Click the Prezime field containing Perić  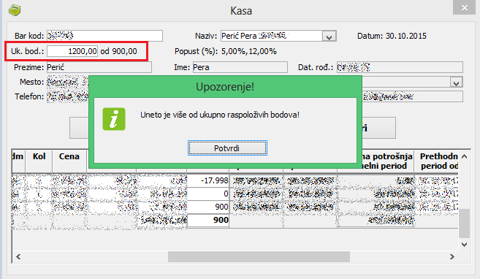click(x=99, y=67)
